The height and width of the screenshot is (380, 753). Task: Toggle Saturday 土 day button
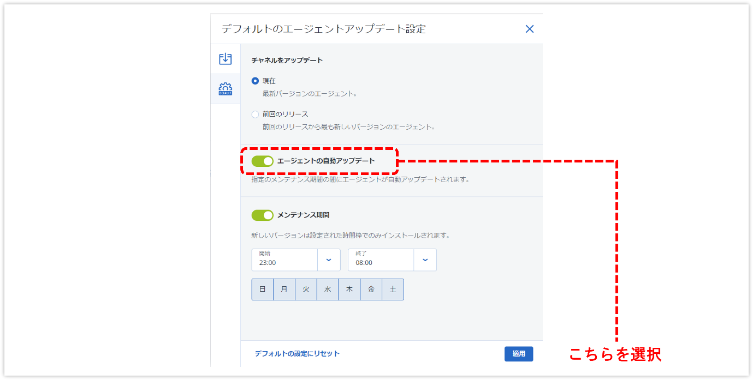pos(393,289)
